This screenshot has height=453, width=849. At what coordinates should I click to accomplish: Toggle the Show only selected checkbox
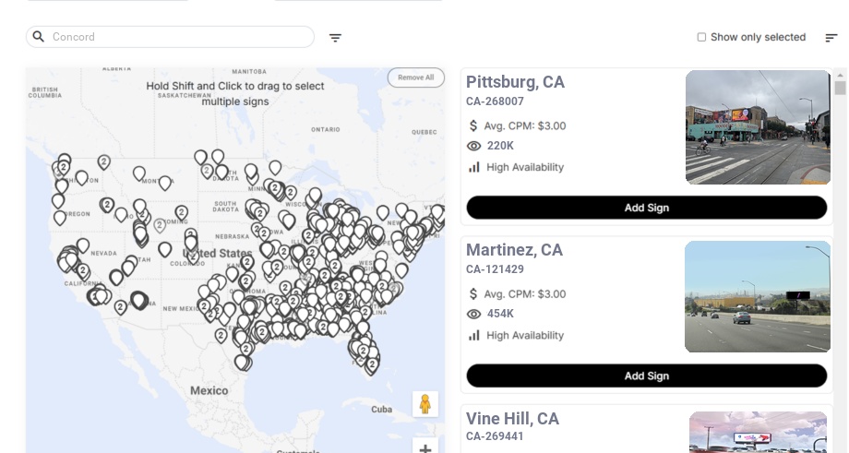[x=701, y=38]
